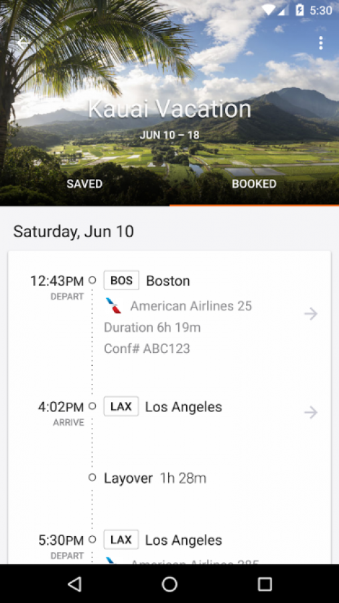Tap the Conf# ABC123 text
The height and width of the screenshot is (603, 339).
[147, 349]
